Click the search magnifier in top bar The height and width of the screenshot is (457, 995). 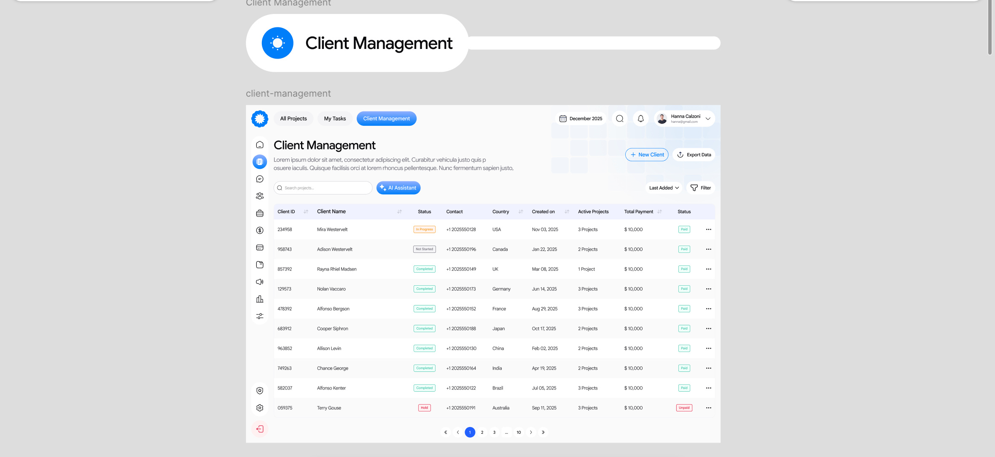click(x=619, y=119)
